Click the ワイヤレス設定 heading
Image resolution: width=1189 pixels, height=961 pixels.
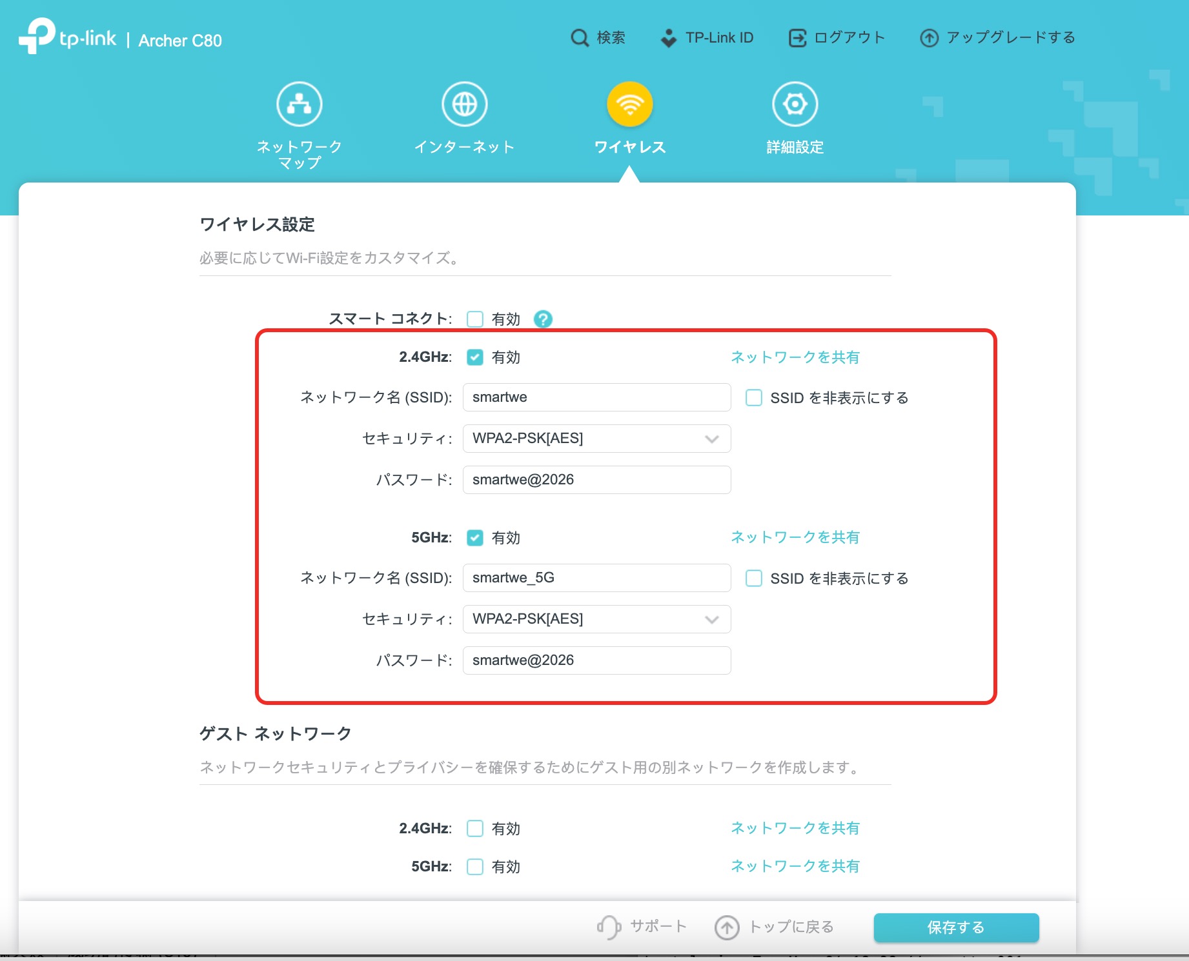(x=258, y=224)
